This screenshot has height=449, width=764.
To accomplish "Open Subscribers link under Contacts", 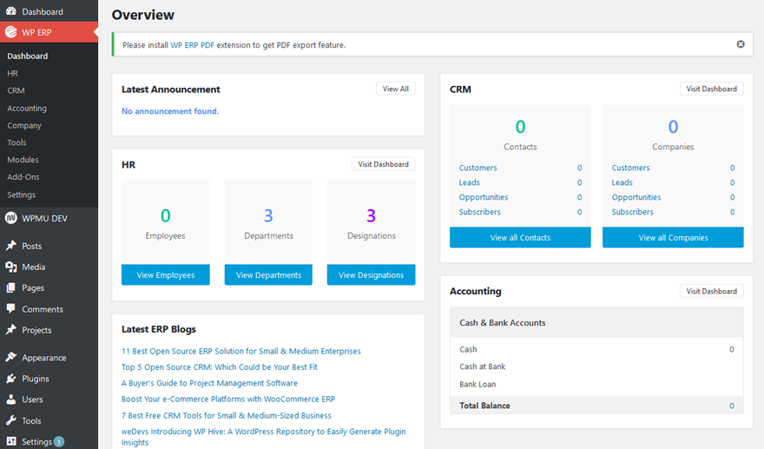I will coord(480,212).
